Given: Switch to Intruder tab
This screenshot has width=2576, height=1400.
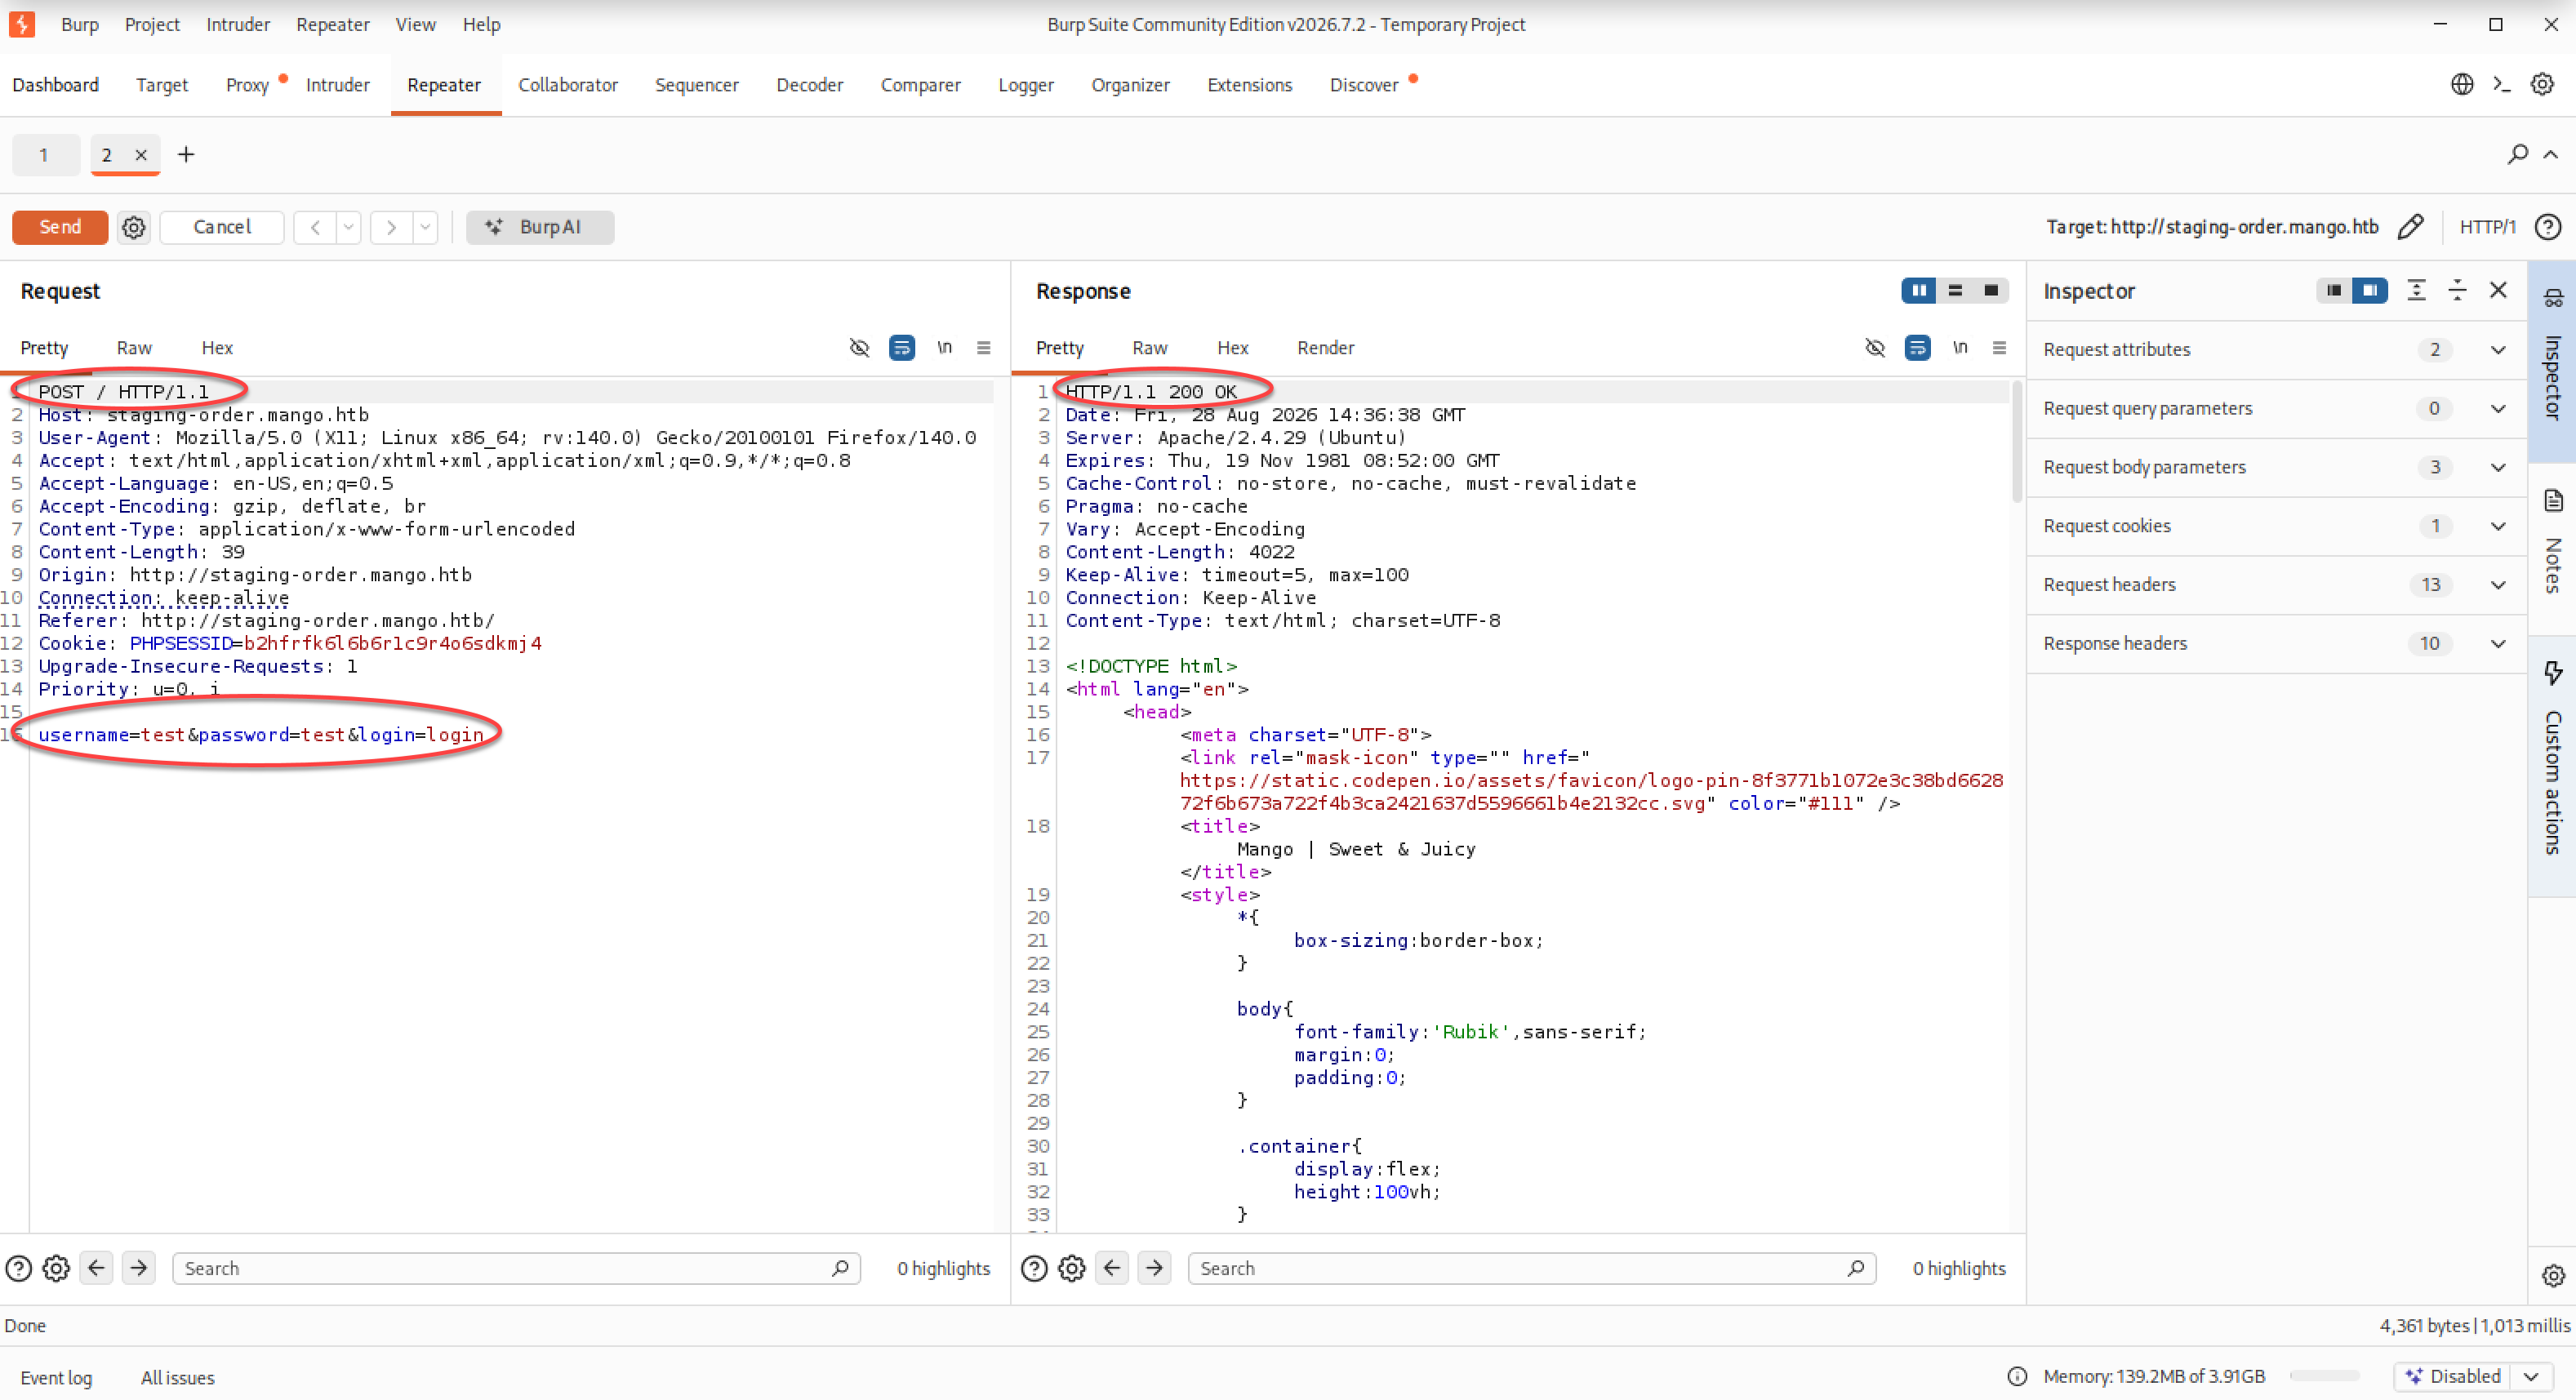Looking at the screenshot, I should click(x=337, y=85).
